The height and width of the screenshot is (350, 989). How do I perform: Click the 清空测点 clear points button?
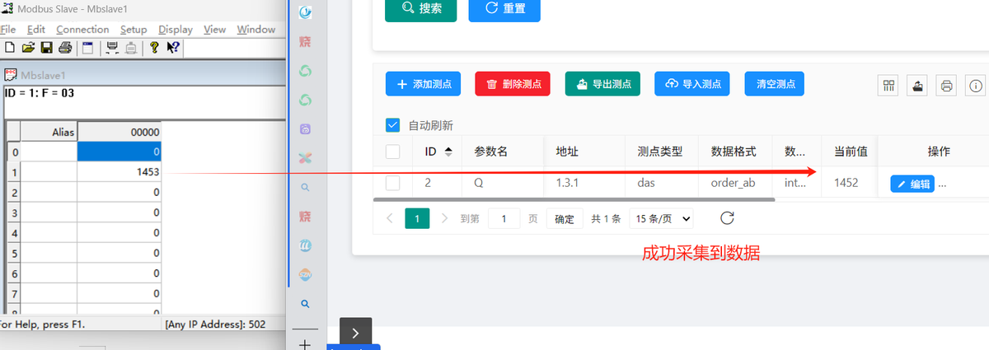coord(775,84)
